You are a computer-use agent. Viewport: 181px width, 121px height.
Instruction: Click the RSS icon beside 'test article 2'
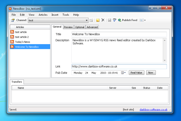[x=12, y=37]
